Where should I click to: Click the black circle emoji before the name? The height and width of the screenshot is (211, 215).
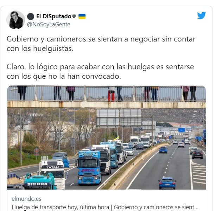point(31,17)
